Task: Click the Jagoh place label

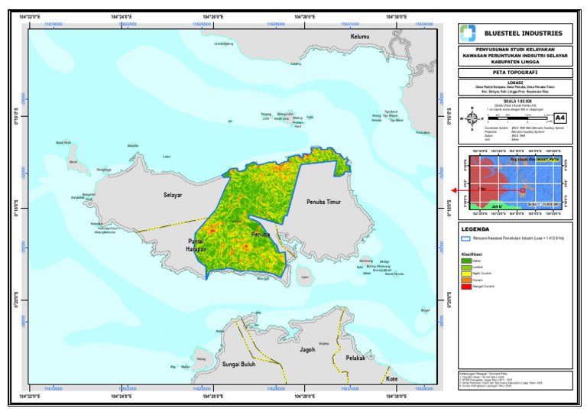Action: (307, 349)
